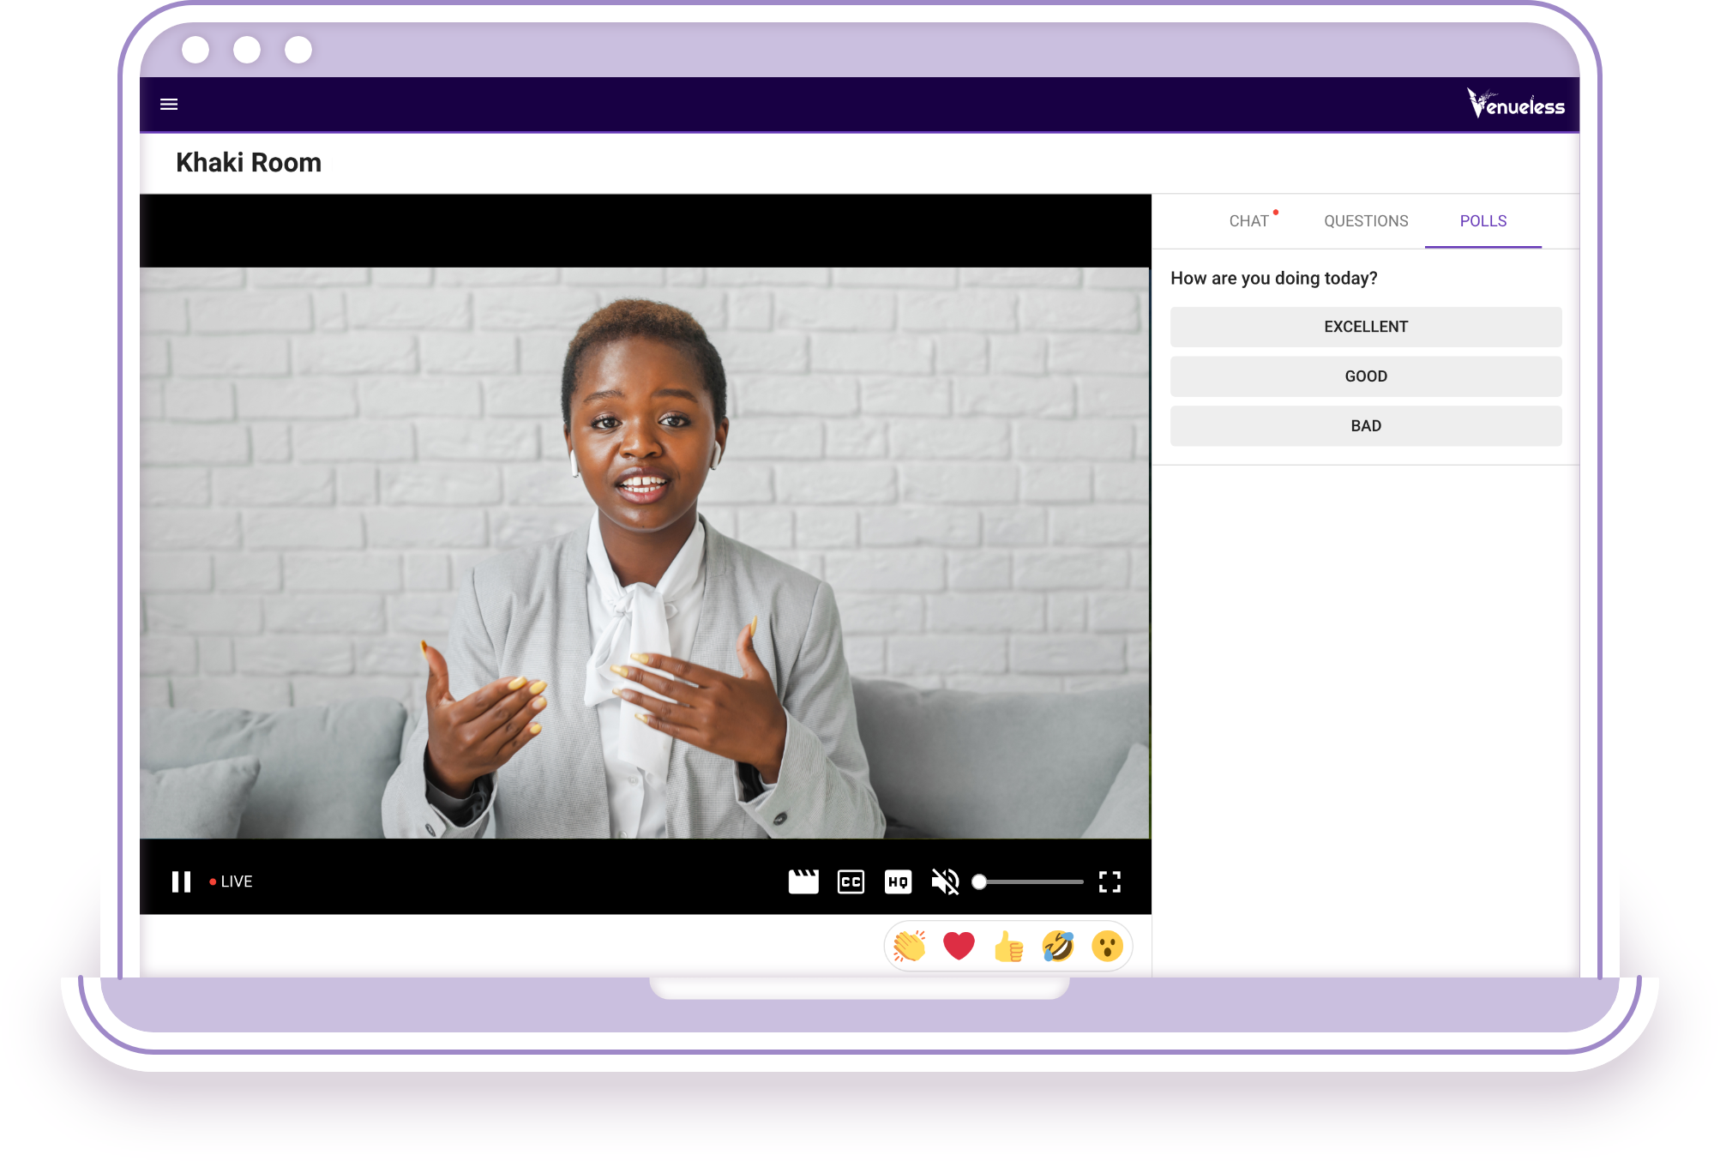Click the poll question text
Viewport: 1720px width, 1161px height.
tap(1274, 279)
